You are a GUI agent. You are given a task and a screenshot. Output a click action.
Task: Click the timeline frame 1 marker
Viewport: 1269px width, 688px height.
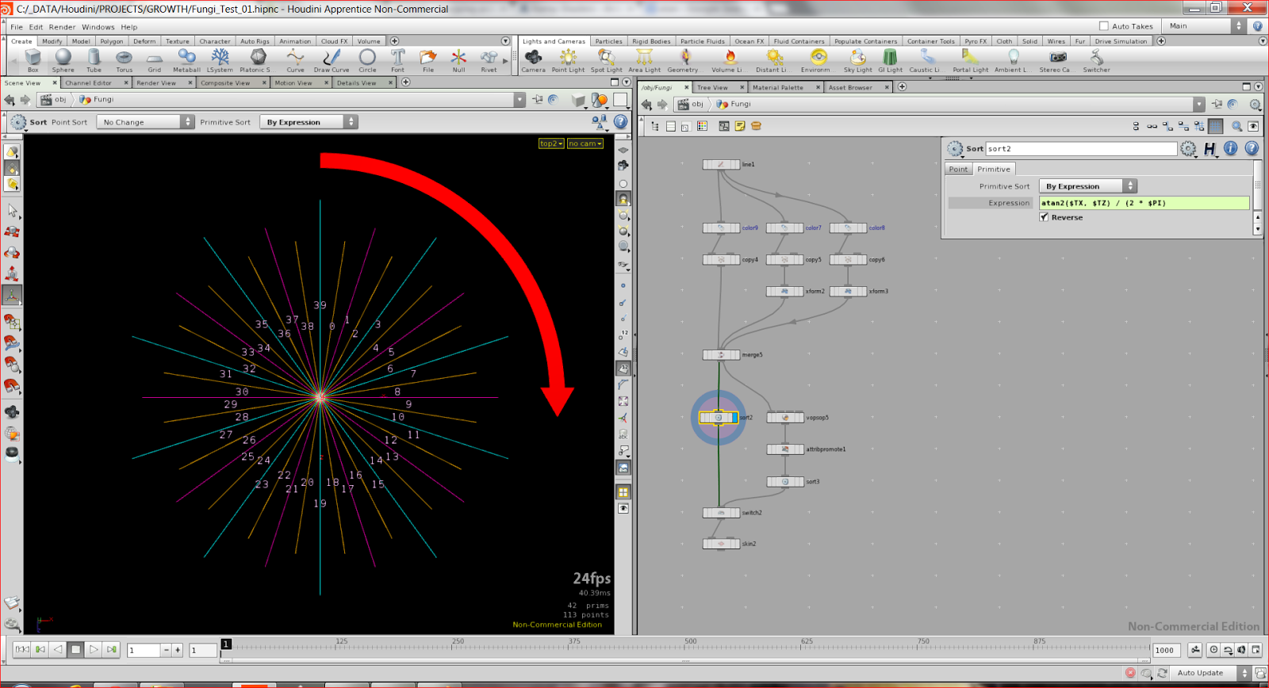point(226,644)
